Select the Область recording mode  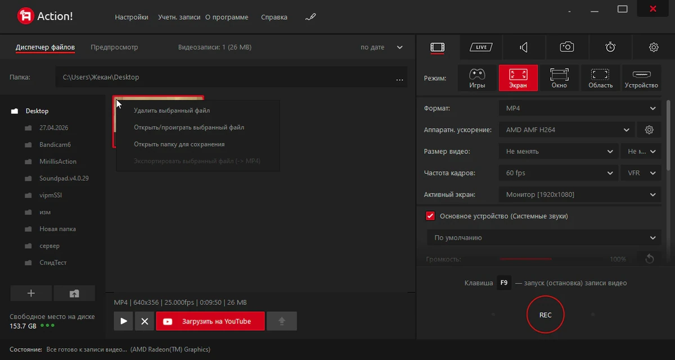600,78
